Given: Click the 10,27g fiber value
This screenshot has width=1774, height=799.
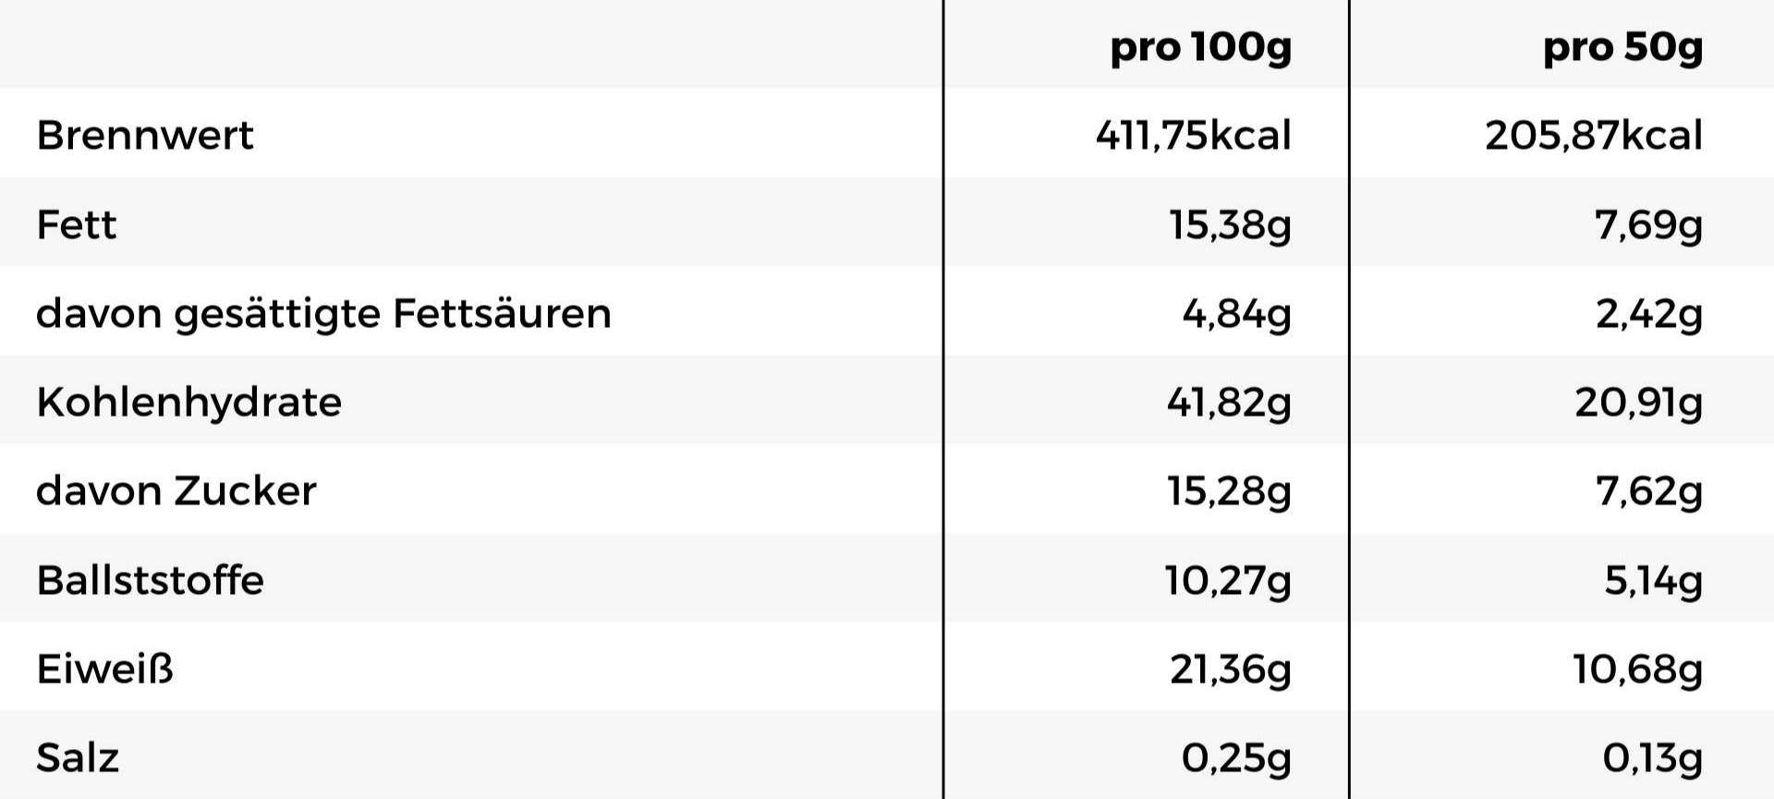Looking at the screenshot, I should click(1228, 581).
